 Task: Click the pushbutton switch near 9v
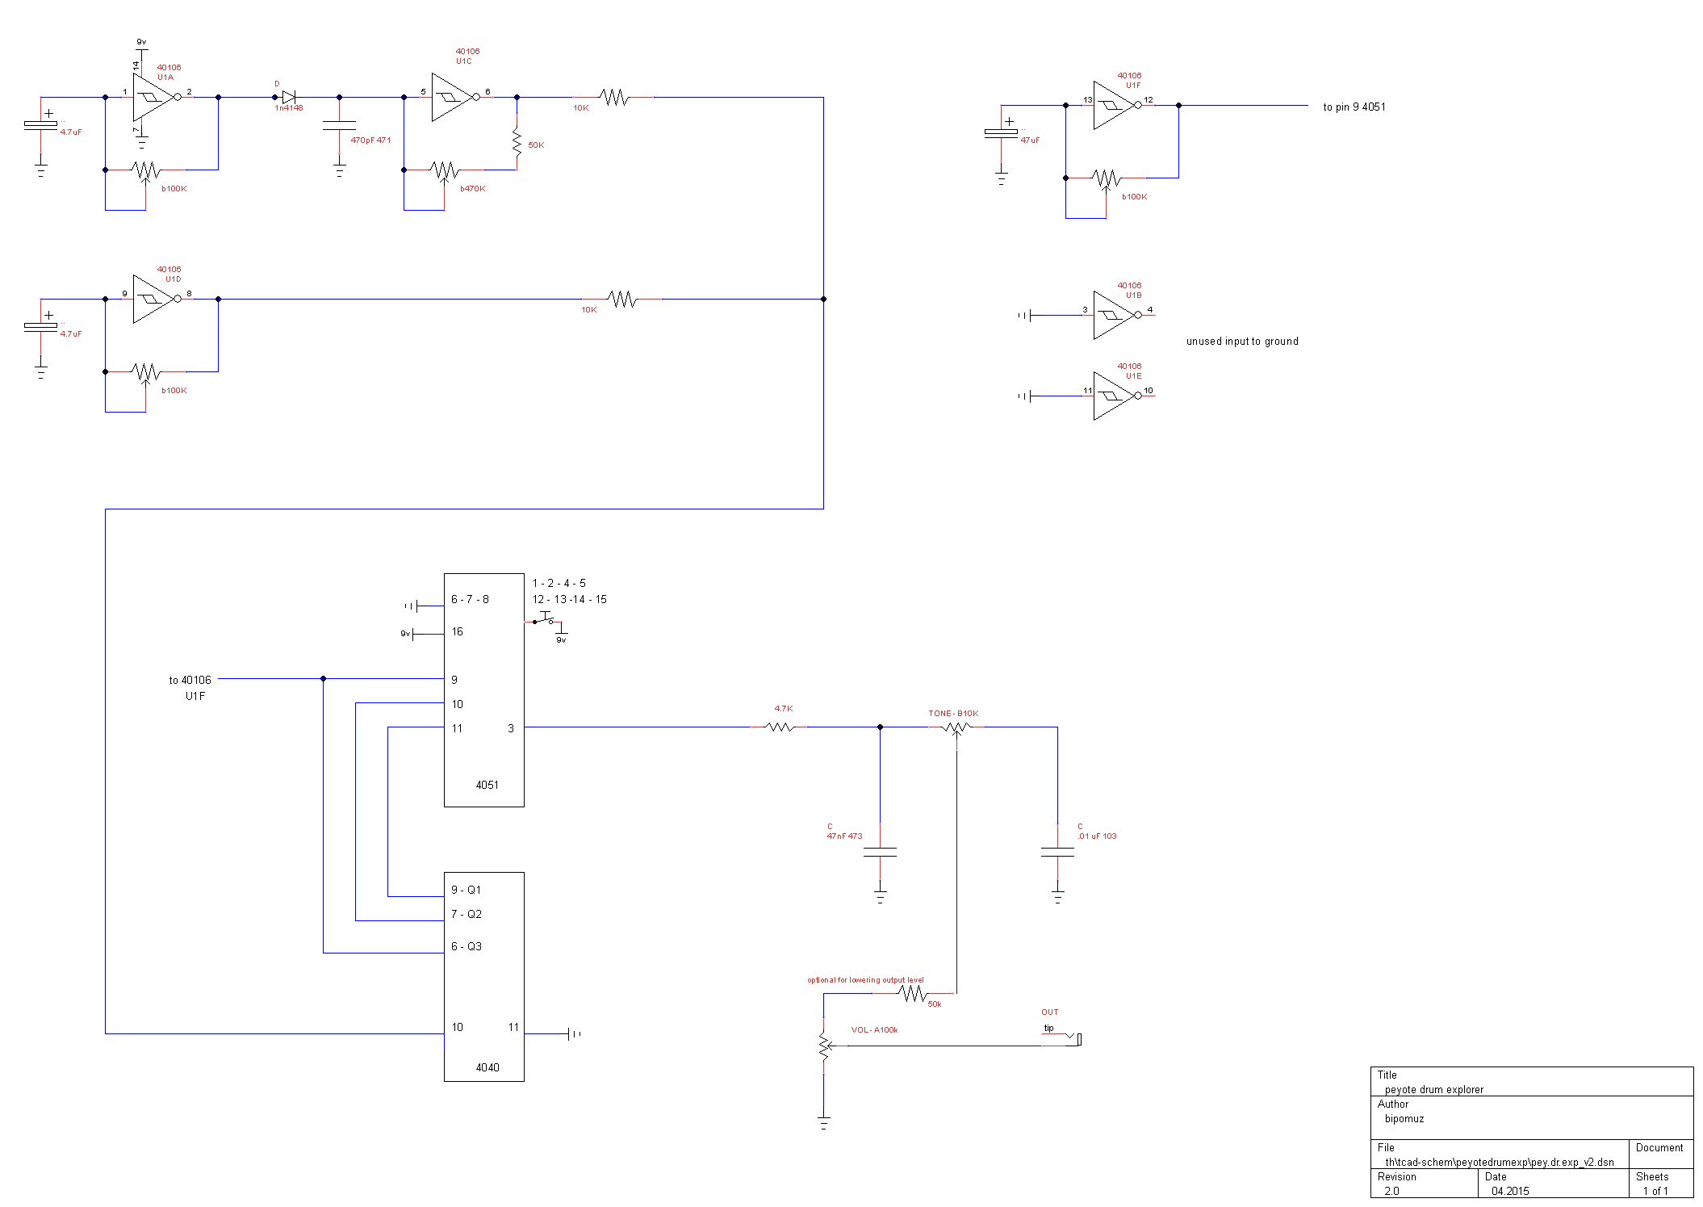pos(546,619)
